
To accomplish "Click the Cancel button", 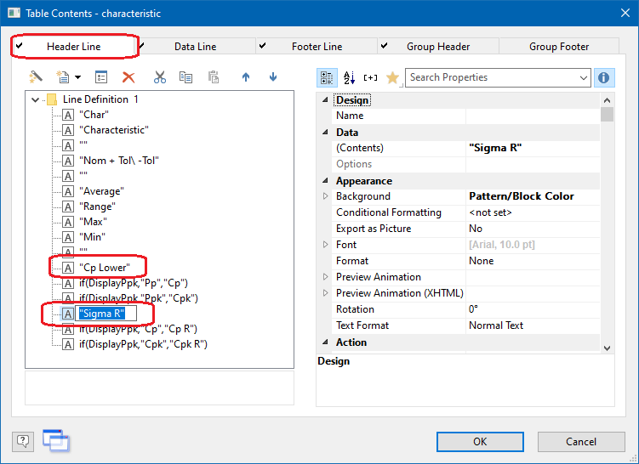I will tap(581, 442).
